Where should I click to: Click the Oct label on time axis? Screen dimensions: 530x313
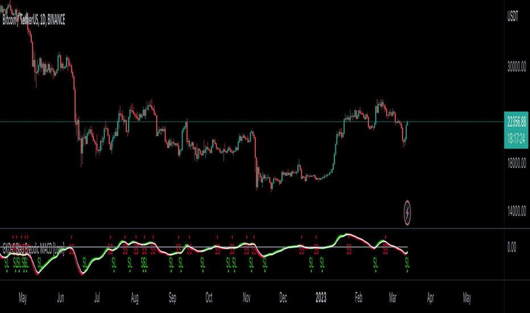point(209,298)
